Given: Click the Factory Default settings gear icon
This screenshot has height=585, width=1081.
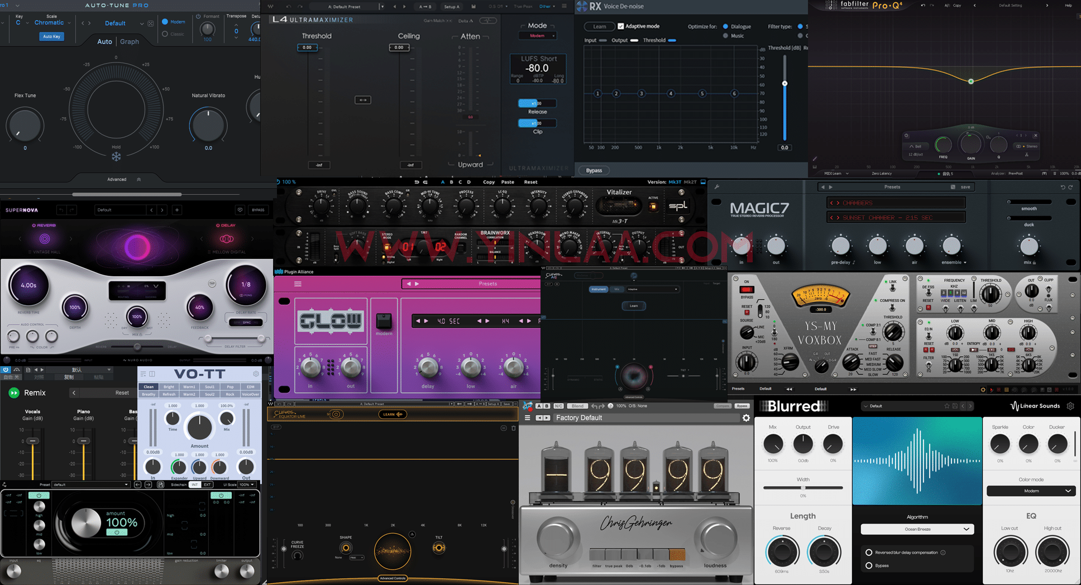Looking at the screenshot, I should (x=746, y=418).
